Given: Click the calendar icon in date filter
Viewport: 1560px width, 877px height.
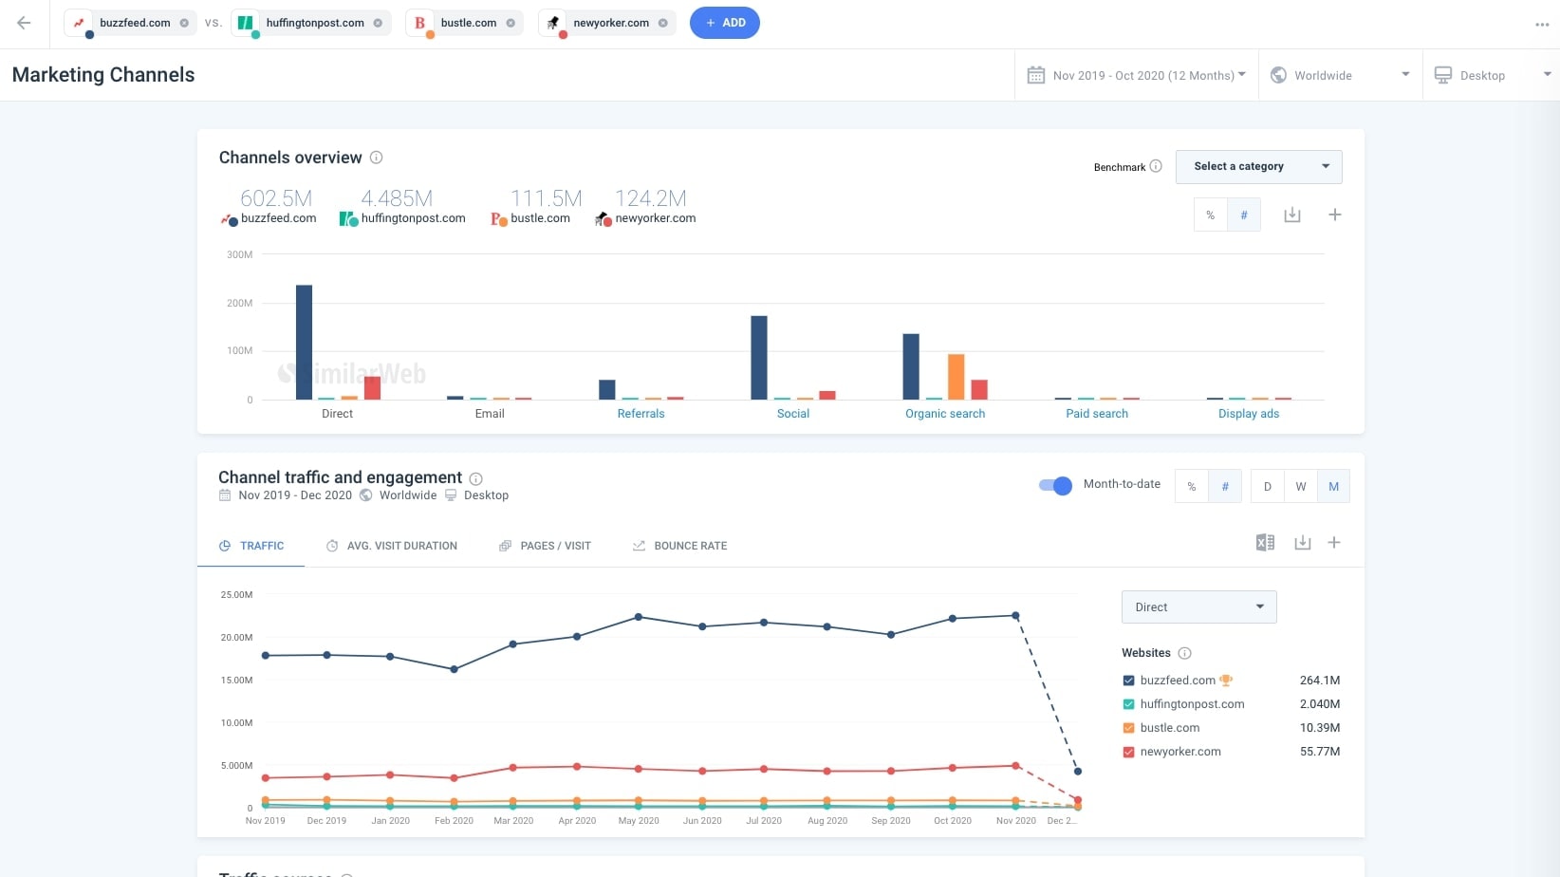Looking at the screenshot, I should pos(1036,75).
